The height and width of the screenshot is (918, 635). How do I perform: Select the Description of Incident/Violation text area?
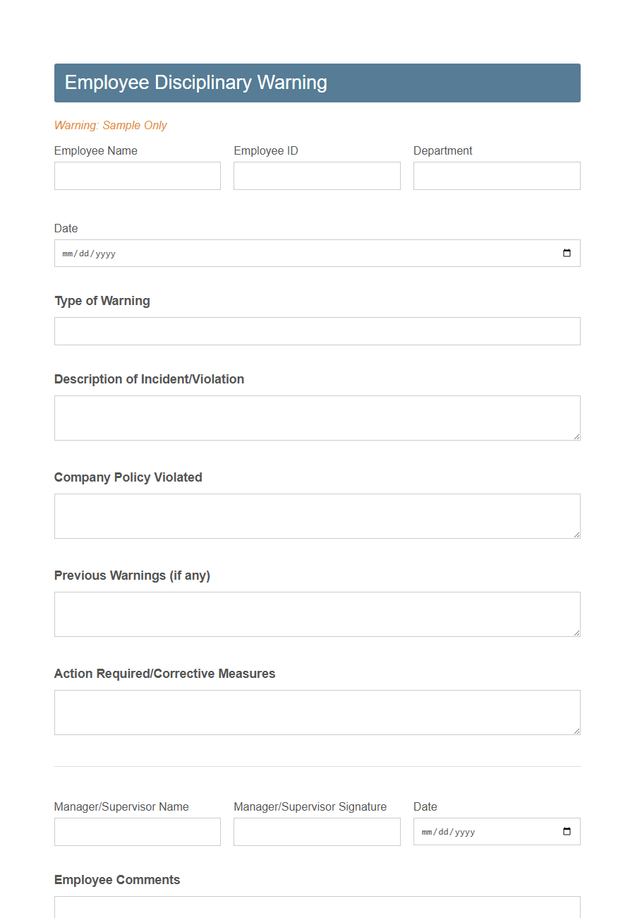point(317,417)
